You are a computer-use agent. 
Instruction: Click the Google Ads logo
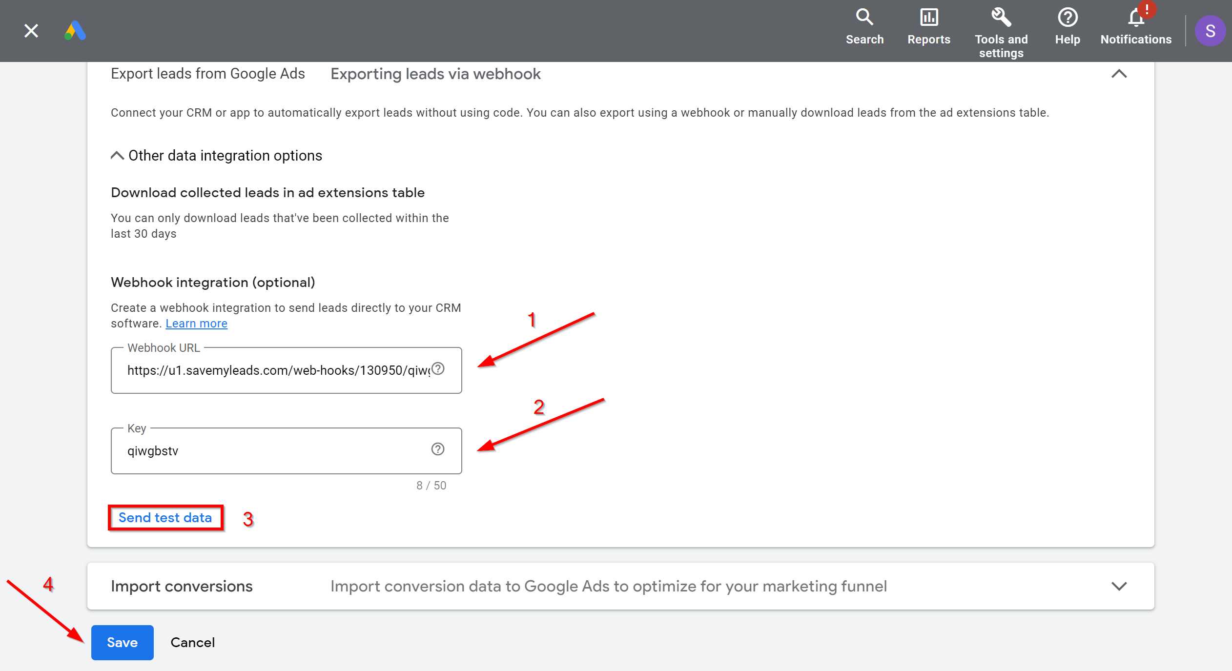(75, 31)
